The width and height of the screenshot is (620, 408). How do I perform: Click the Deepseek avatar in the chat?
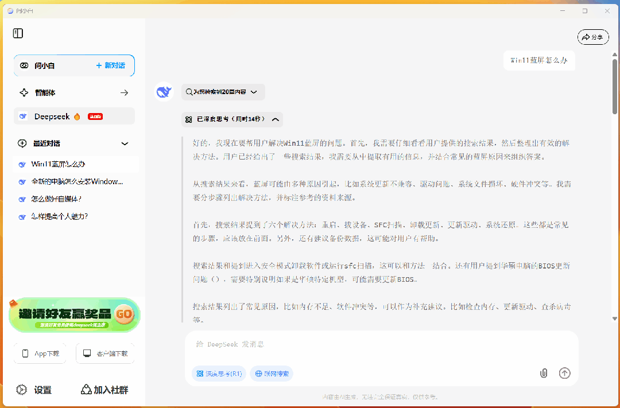point(164,92)
